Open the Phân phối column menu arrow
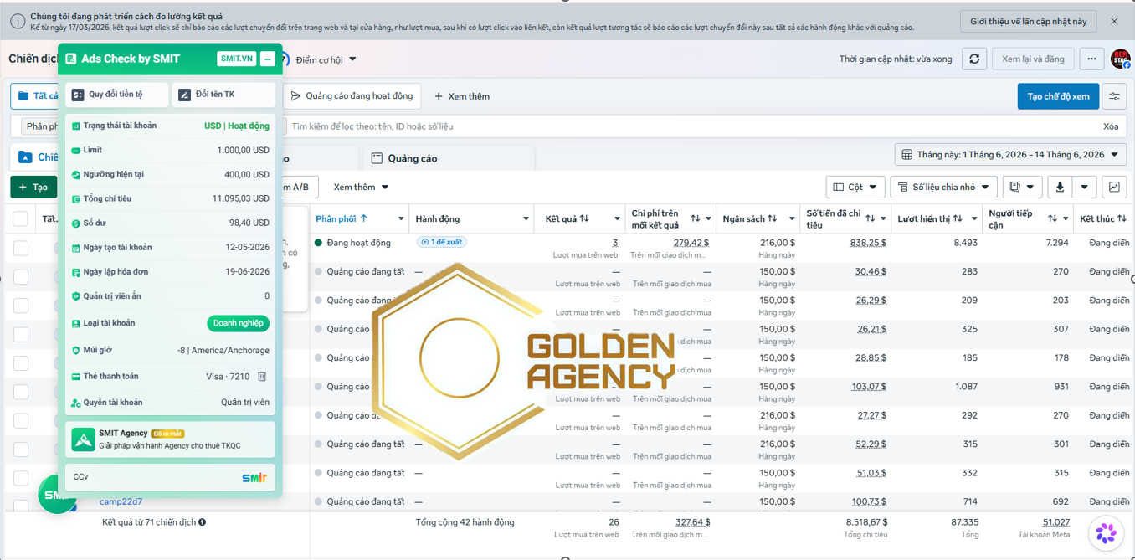 (x=401, y=219)
